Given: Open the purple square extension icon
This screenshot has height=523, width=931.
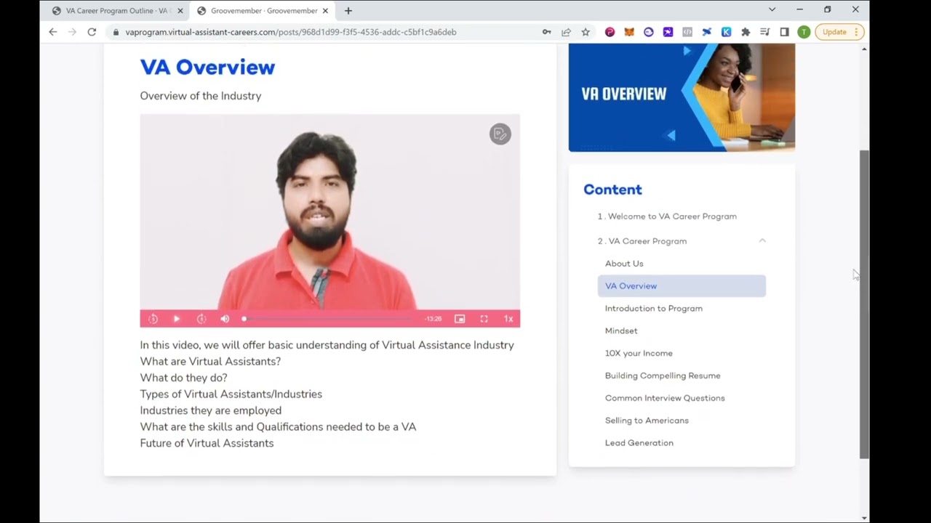Looking at the screenshot, I should click(668, 32).
